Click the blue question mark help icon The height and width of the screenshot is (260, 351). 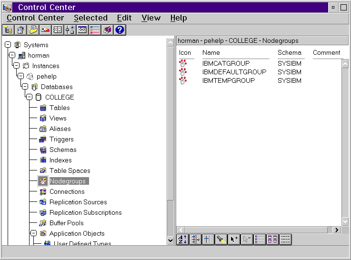pos(120,30)
